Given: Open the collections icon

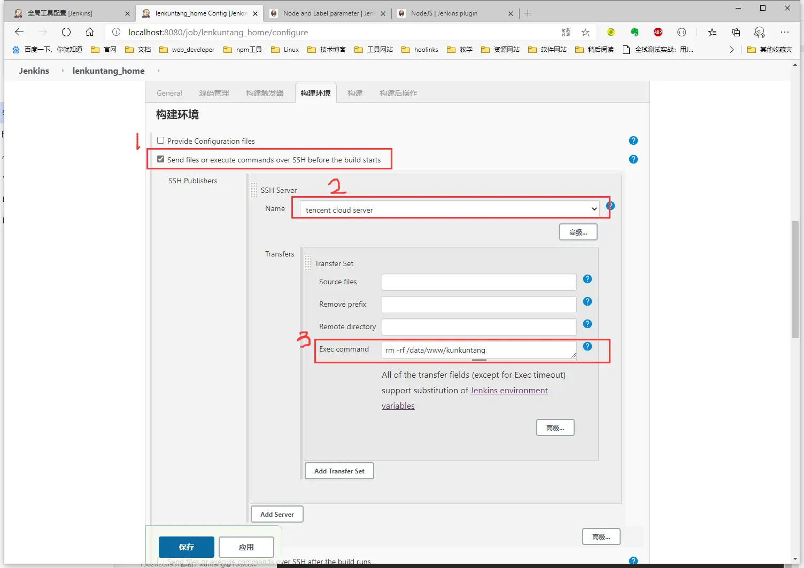Looking at the screenshot, I should (736, 32).
